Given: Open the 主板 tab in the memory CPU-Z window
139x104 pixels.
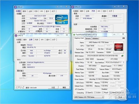Looking at the screenshot, I should (x=88, y=11).
